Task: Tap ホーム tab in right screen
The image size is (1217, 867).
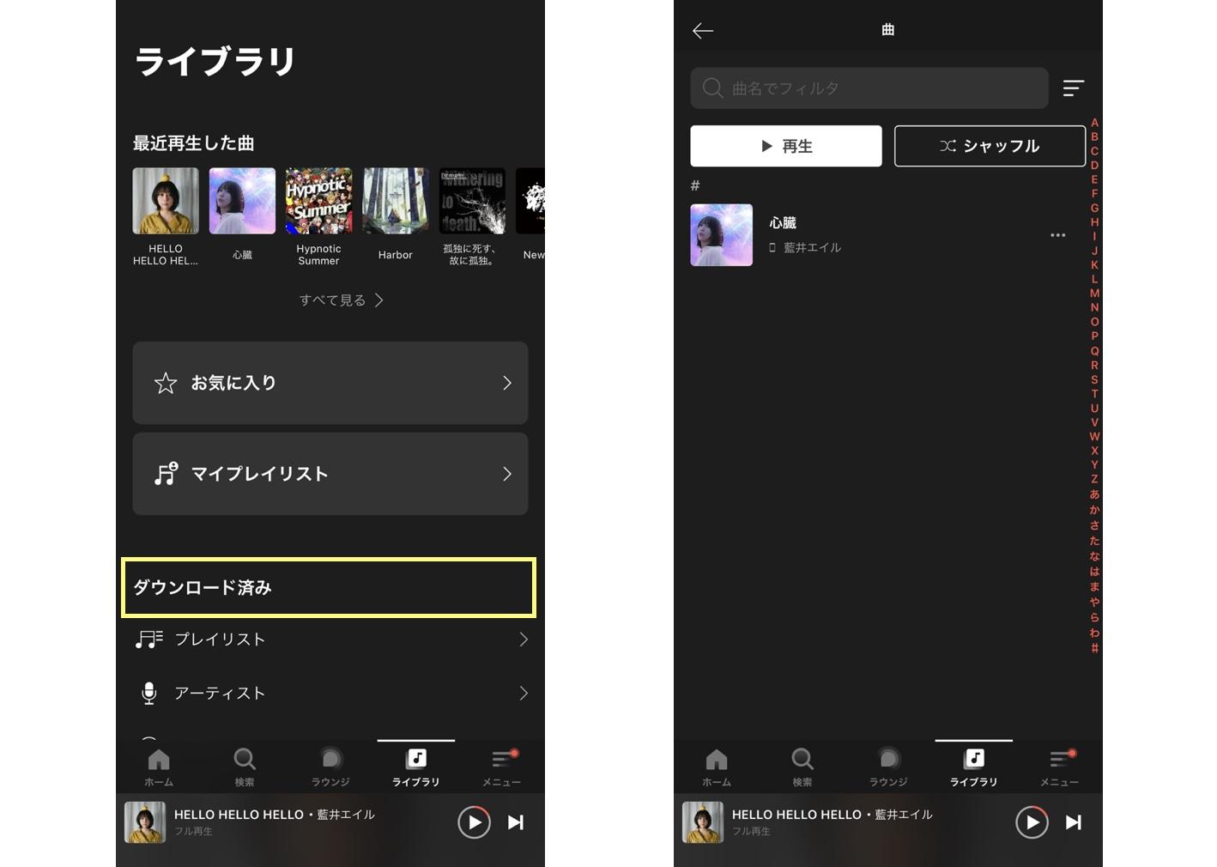Action: [717, 767]
